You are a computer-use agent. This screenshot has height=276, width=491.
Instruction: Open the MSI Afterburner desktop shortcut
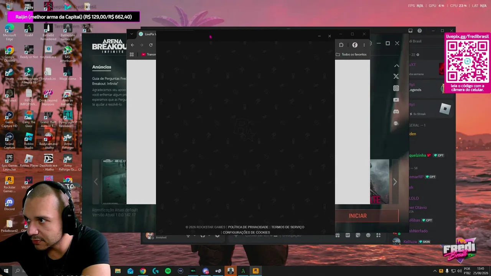click(x=68, y=54)
